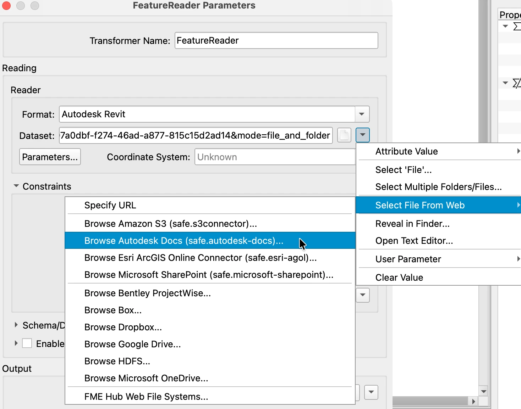Expand the Enable section triangle
Screen dimensions: 521x409
[16, 343]
